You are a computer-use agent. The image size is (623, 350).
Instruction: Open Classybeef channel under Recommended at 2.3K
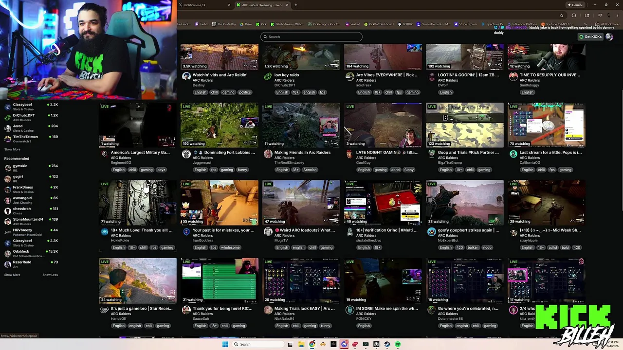[x=31, y=243]
